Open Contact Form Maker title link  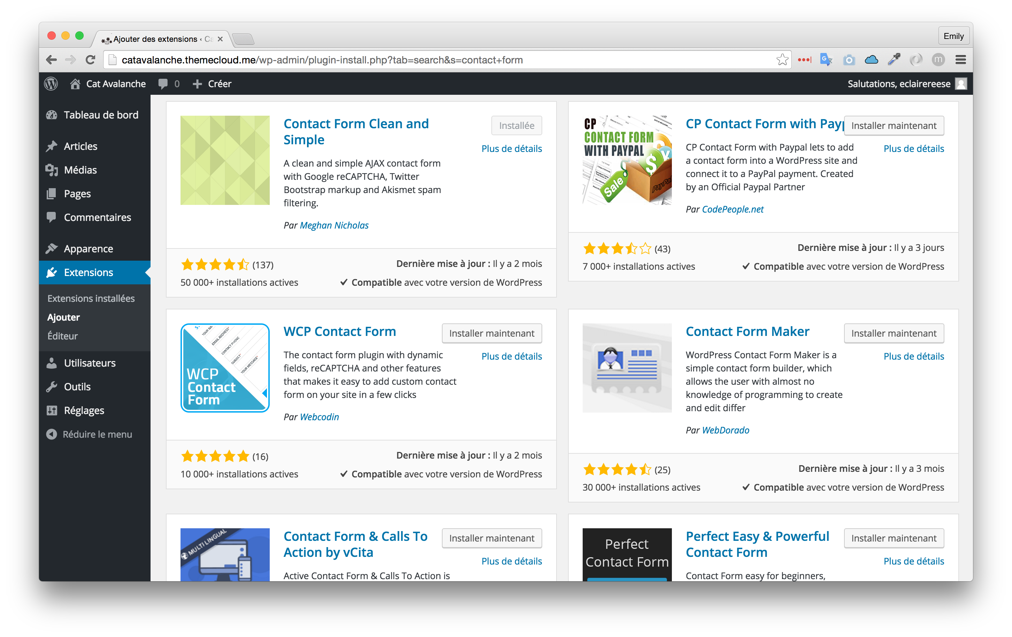pos(747,331)
